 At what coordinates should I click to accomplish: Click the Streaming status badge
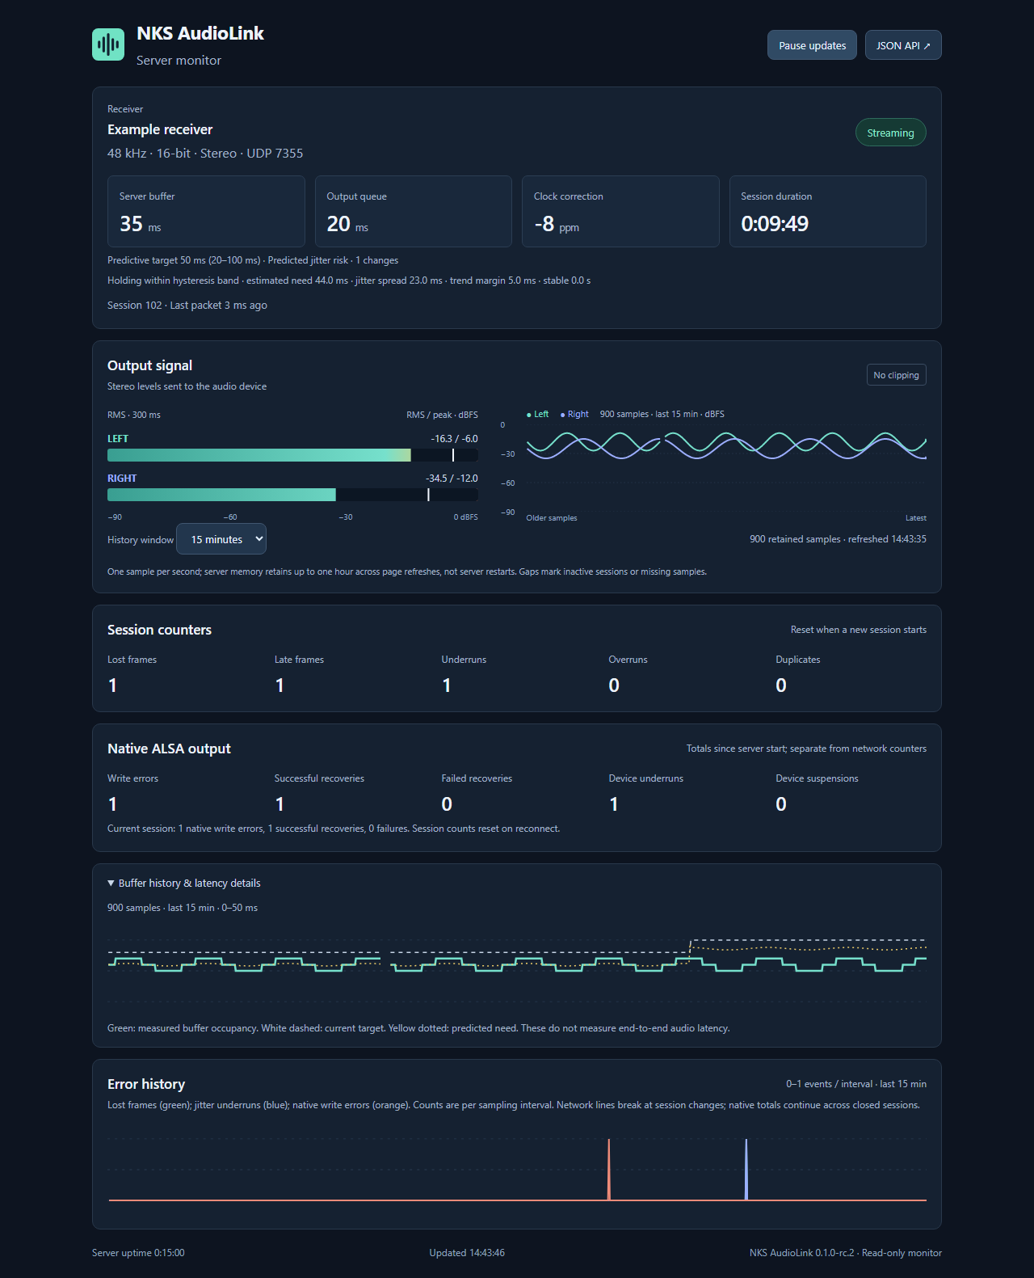[x=890, y=133]
